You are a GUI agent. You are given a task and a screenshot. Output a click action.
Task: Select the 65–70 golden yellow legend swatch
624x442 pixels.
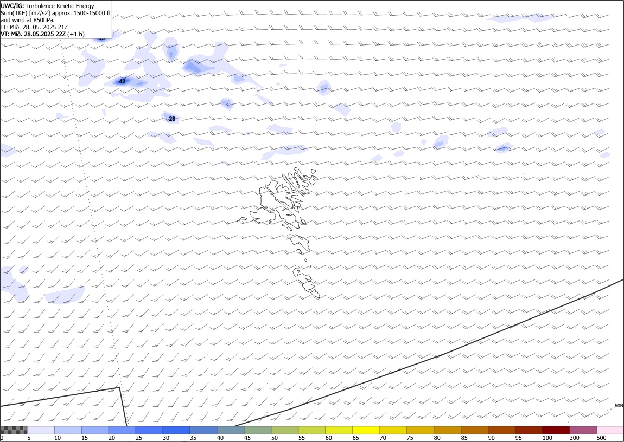click(366, 430)
